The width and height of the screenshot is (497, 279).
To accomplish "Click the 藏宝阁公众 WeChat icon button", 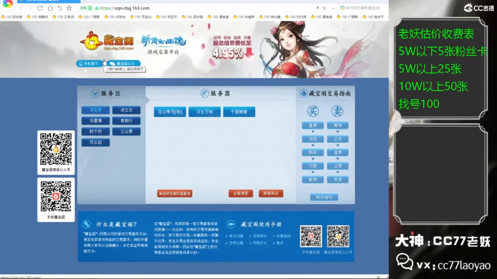I will click(112, 63).
